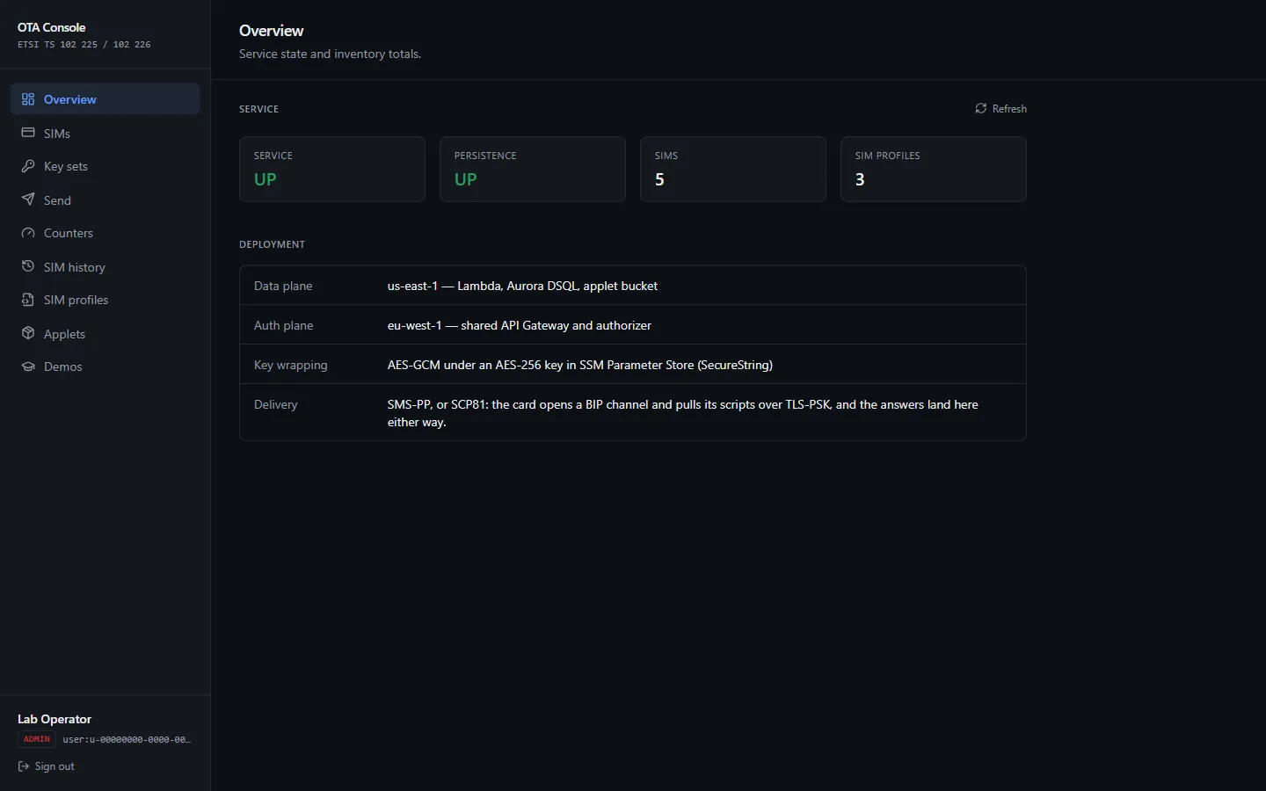The image size is (1266, 791).
Task: Click the SIM profiles file icon
Action: pyautogui.click(x=28, y=300)
